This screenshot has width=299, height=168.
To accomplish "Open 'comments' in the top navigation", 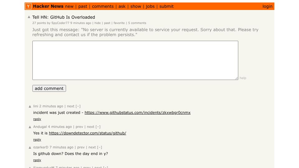I will point(103,7).
